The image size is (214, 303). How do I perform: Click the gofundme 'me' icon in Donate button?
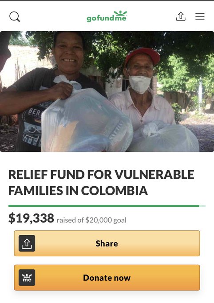click(x=27, y=278)
